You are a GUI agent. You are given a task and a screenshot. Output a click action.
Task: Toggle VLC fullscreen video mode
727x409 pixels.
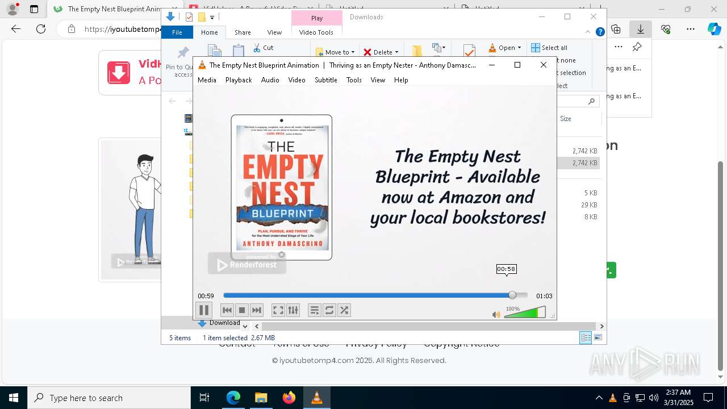(x=278, y=310)
